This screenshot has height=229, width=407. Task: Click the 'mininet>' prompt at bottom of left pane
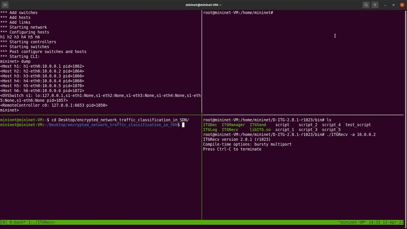(10, 110)
